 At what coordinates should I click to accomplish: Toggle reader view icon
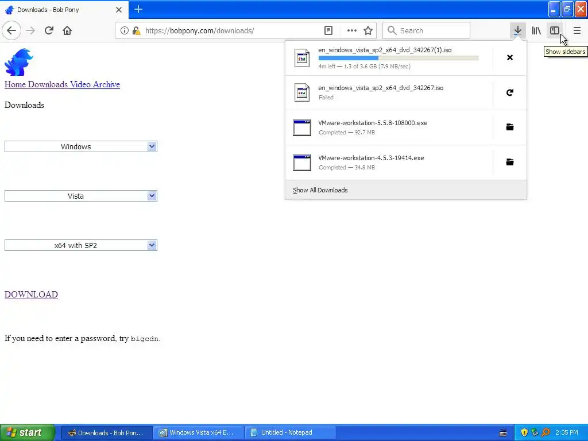(328, 31)
